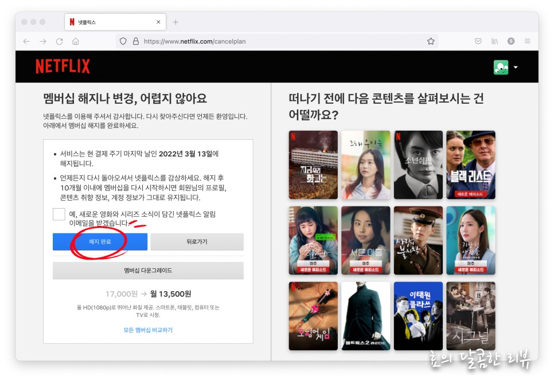The height and width of the screenshot is (380, 554).
Task: Expand the profile dropdown arrow
Action: 516,67
